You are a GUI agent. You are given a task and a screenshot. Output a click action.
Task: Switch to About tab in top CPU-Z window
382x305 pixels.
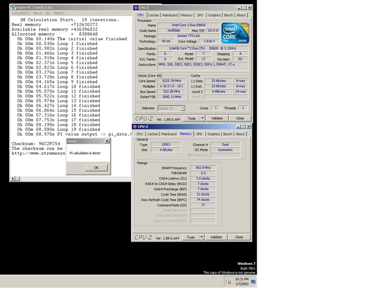point(241,15)
